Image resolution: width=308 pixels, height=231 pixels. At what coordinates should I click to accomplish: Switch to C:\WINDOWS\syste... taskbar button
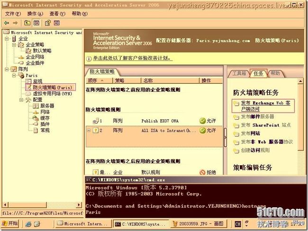pos(140,224)
